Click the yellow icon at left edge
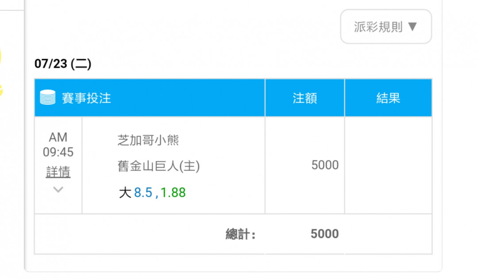Viewport: 478px width, 279px height. pyautogui.click(x=1, y=73)
